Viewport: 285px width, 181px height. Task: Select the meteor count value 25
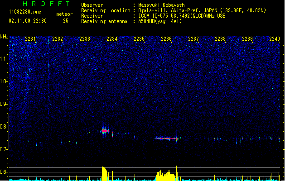[x=66, y=21]
